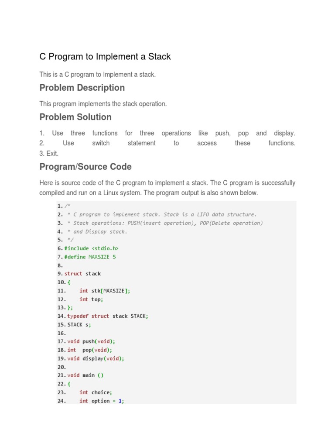The image size is (335, 447).
Task: Click the 'and Display stack.' comment line
Action: click(x=98, y=231)
